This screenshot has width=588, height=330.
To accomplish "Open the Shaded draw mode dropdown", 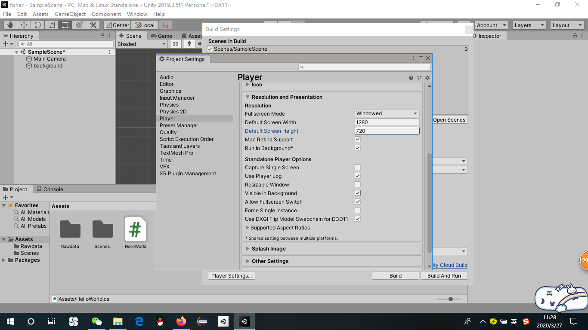I will point(142,44).
